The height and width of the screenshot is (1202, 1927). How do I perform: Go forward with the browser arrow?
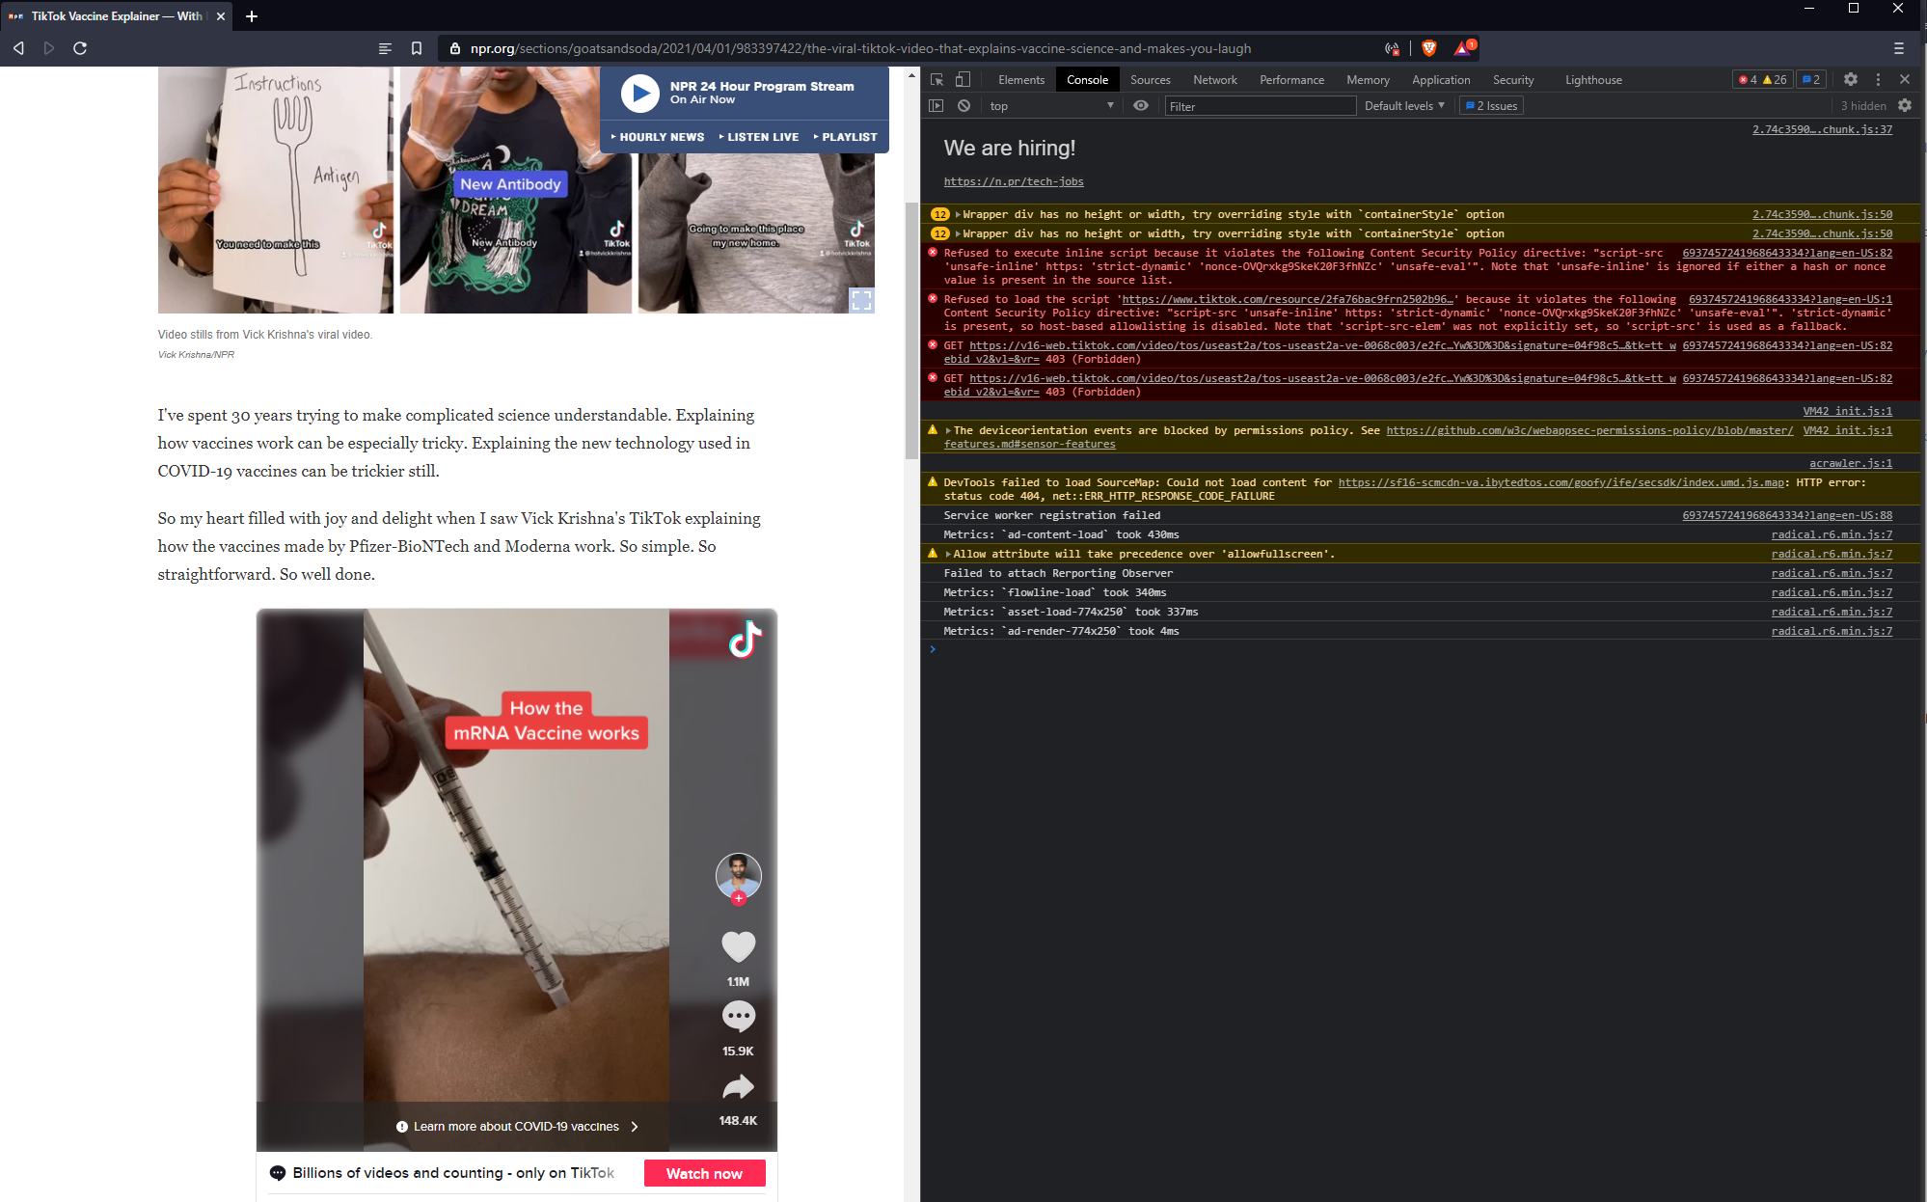point(49,48)
